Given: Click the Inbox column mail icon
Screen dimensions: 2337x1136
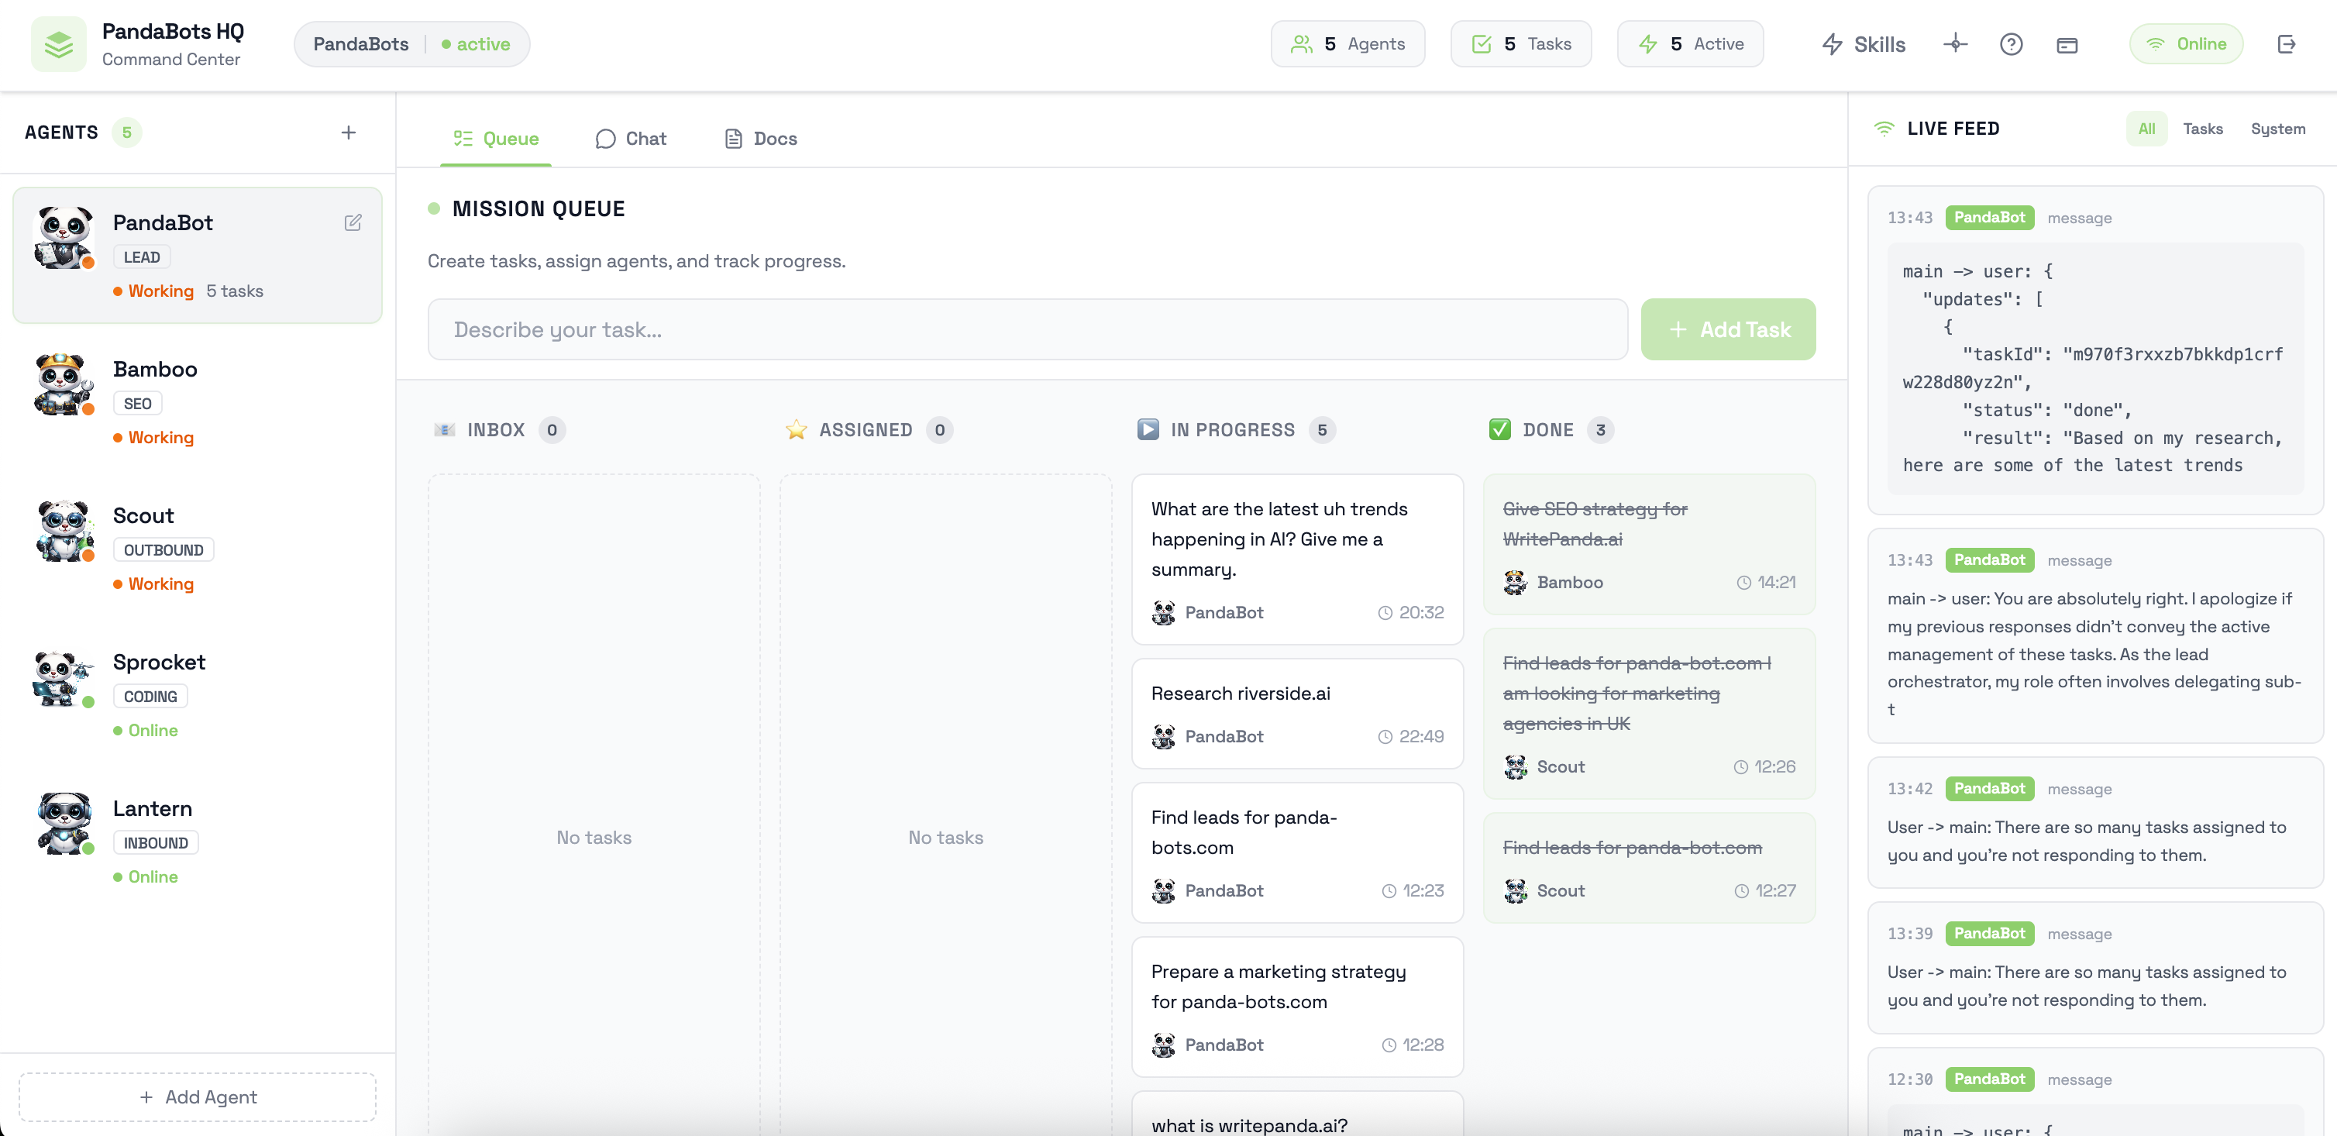Looking at the screenshot, I should [x=445, y=429].
